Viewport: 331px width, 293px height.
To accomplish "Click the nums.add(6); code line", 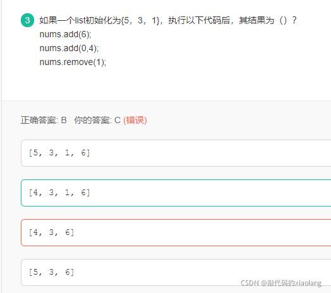I will point(66,34).
